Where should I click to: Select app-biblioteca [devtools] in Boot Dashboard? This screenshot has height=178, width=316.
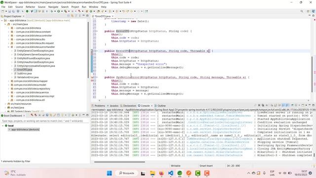24,130
